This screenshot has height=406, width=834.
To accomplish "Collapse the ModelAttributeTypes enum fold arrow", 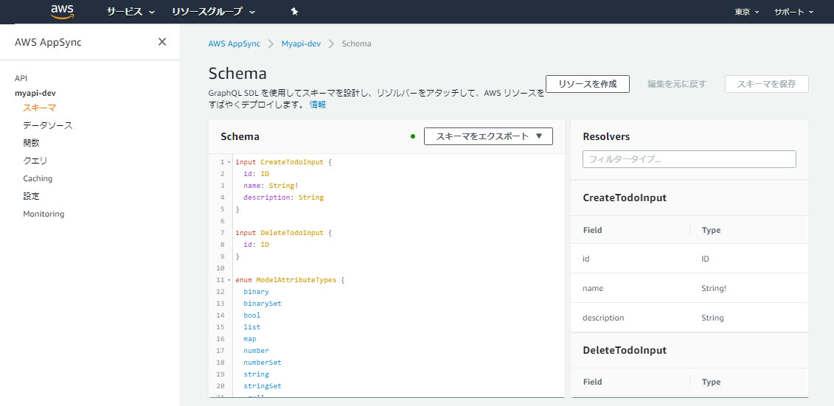I will [x=229, y=279].
